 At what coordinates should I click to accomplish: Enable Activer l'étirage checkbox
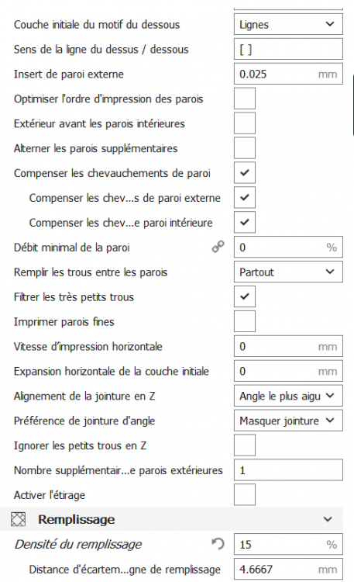click(x=245, y=495)
